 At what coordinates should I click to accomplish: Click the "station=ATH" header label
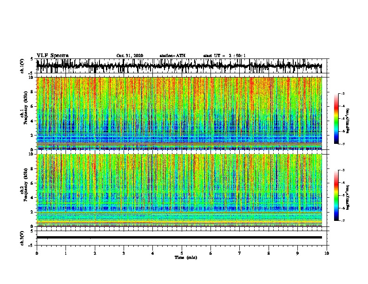(172, 56)
